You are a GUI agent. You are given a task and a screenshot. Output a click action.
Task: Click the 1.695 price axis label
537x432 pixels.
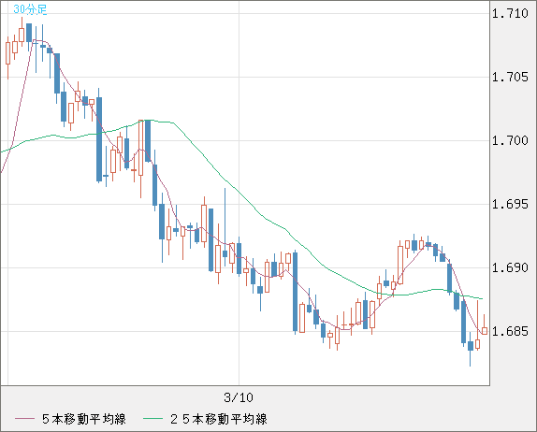click(510, 205)
